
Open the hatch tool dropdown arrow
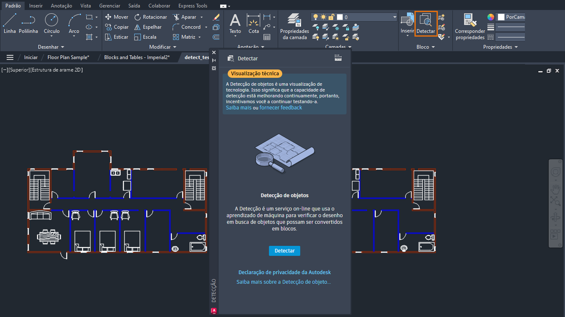[x=96, y=37]
